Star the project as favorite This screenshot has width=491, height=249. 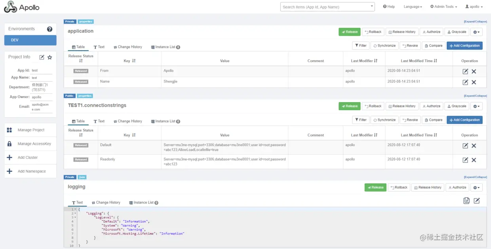(x=49, y=57)
